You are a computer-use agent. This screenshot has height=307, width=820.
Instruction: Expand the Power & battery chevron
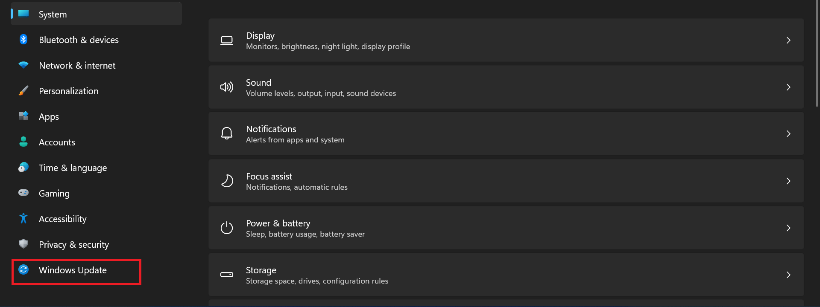point(788,228)
